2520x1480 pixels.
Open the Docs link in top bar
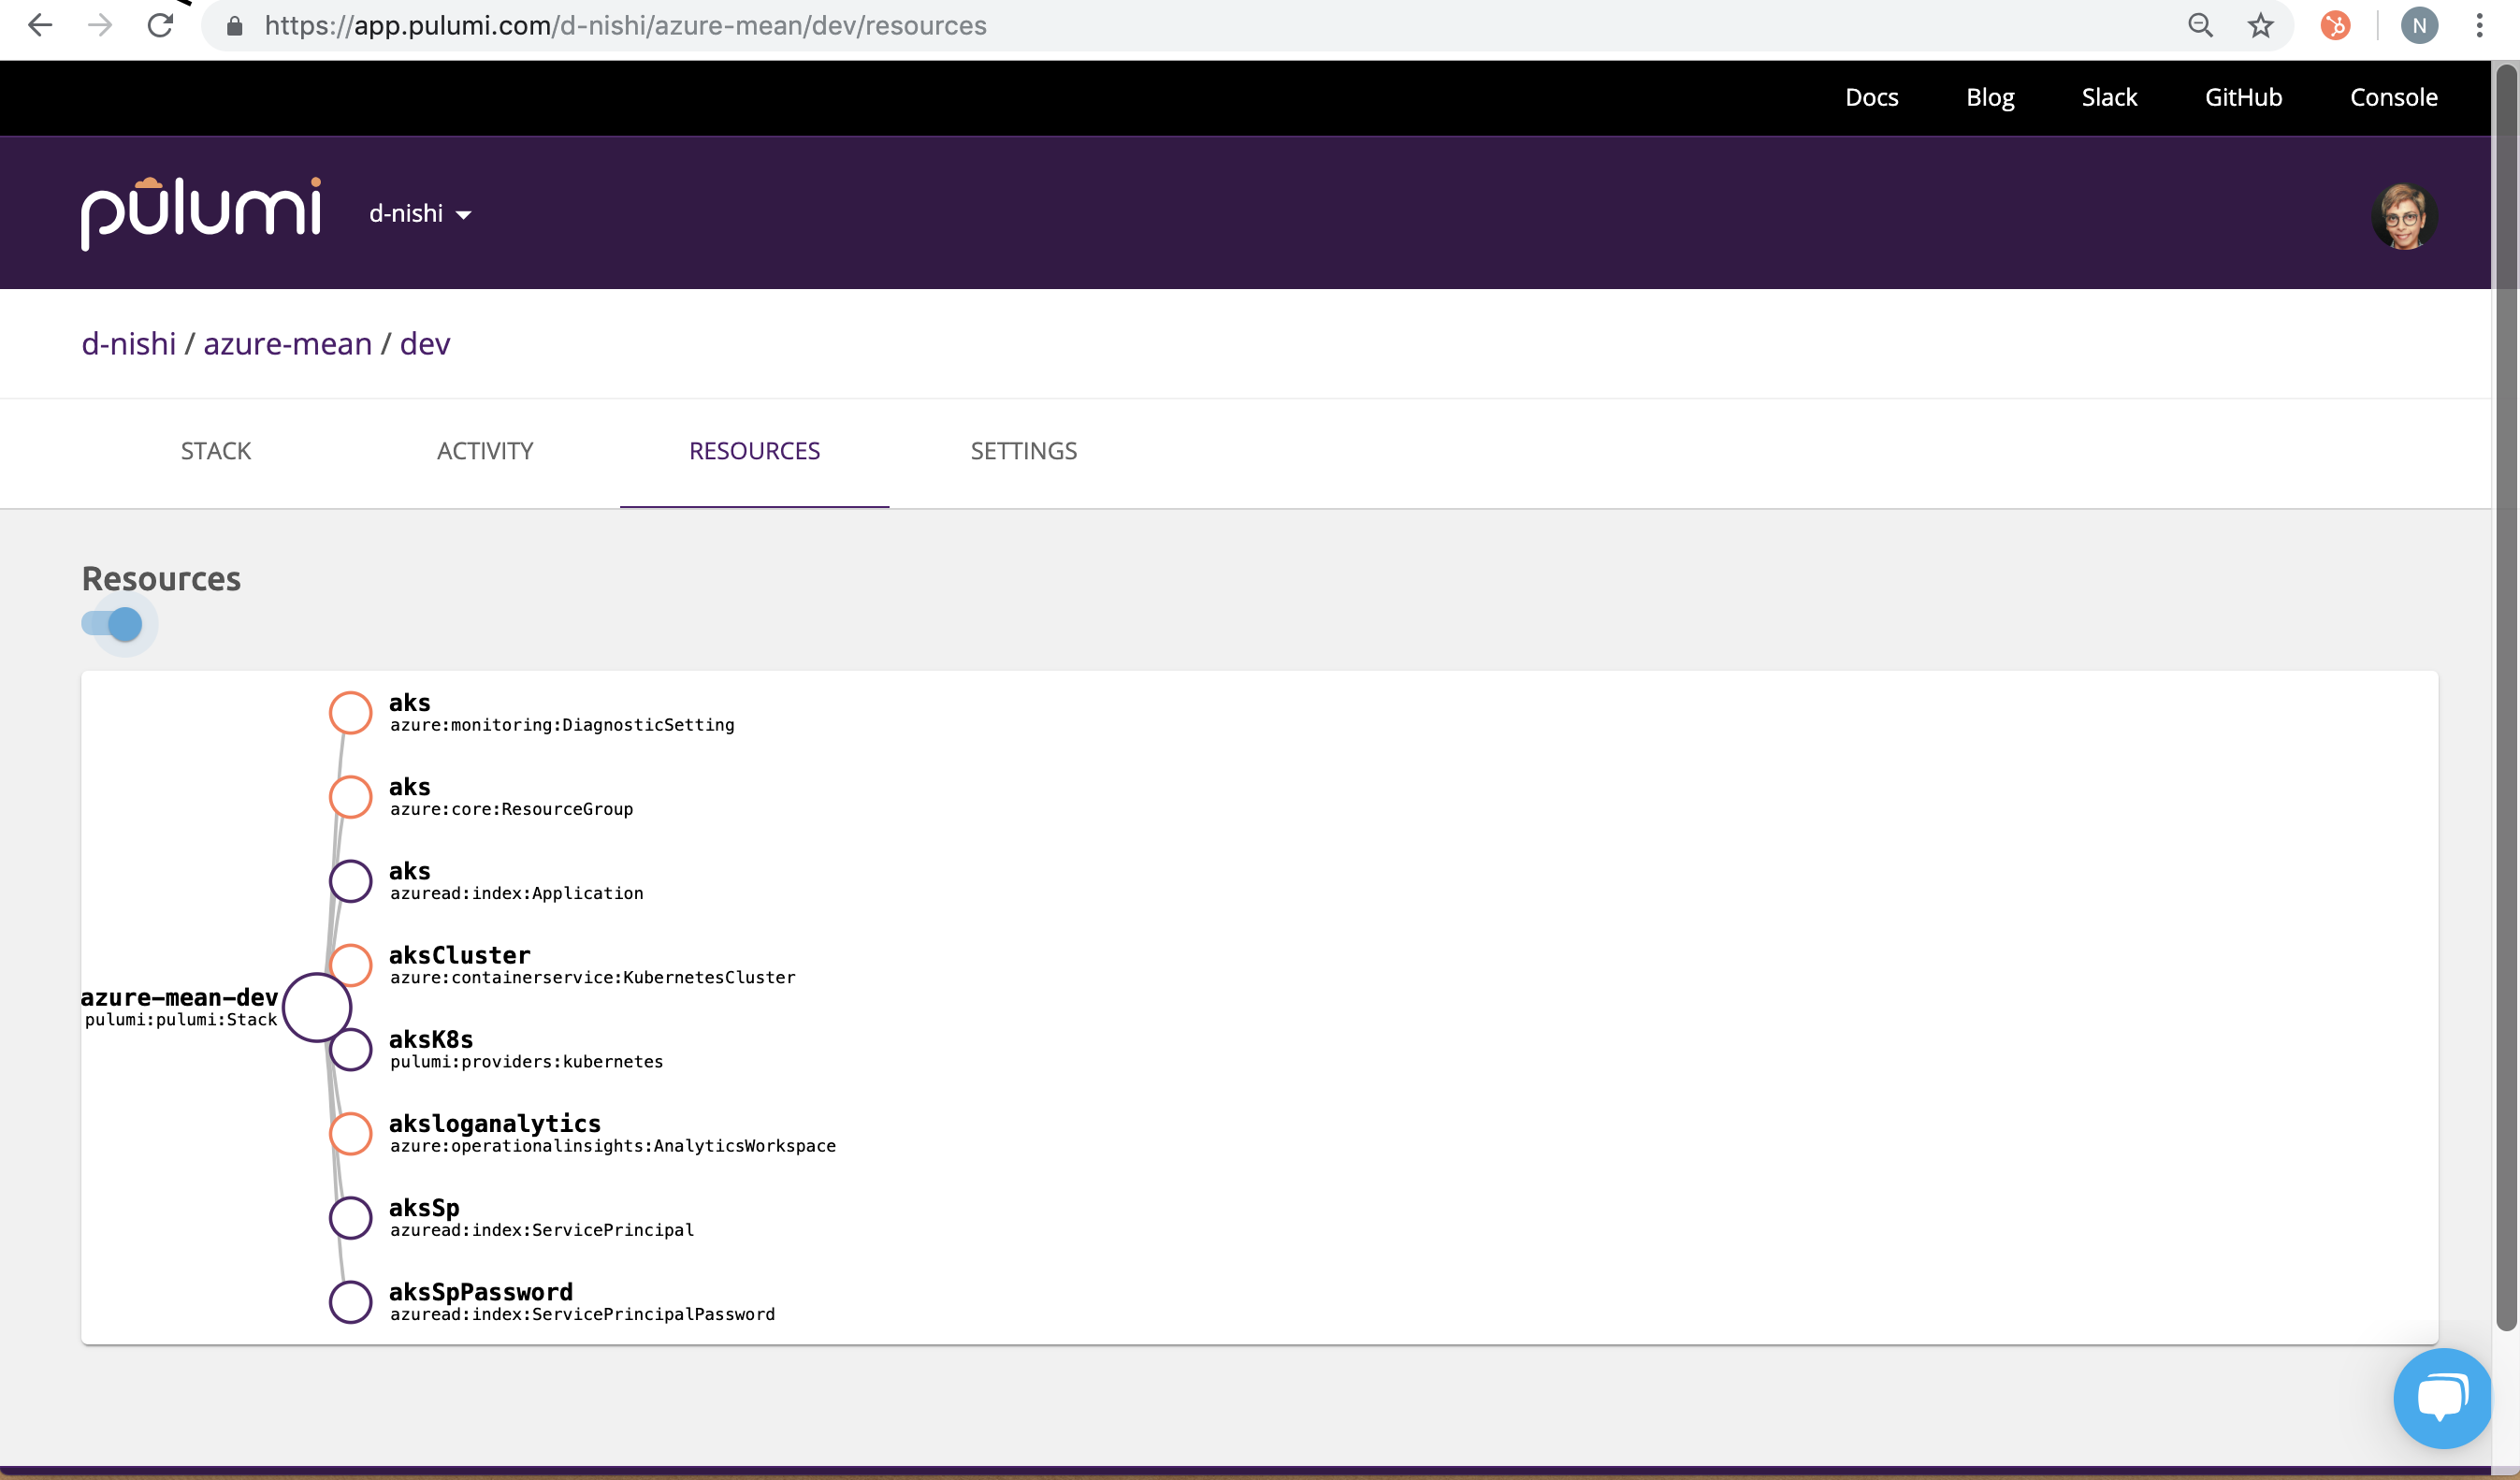(x=1871, y=97)
